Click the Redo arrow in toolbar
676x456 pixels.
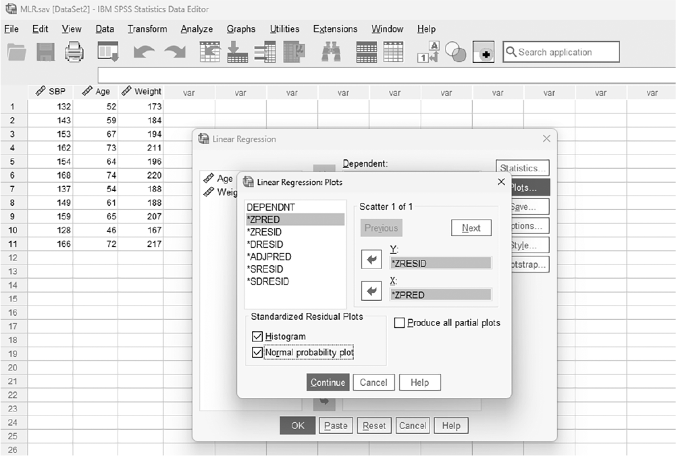pyautogui.click(x=175, y=52)
